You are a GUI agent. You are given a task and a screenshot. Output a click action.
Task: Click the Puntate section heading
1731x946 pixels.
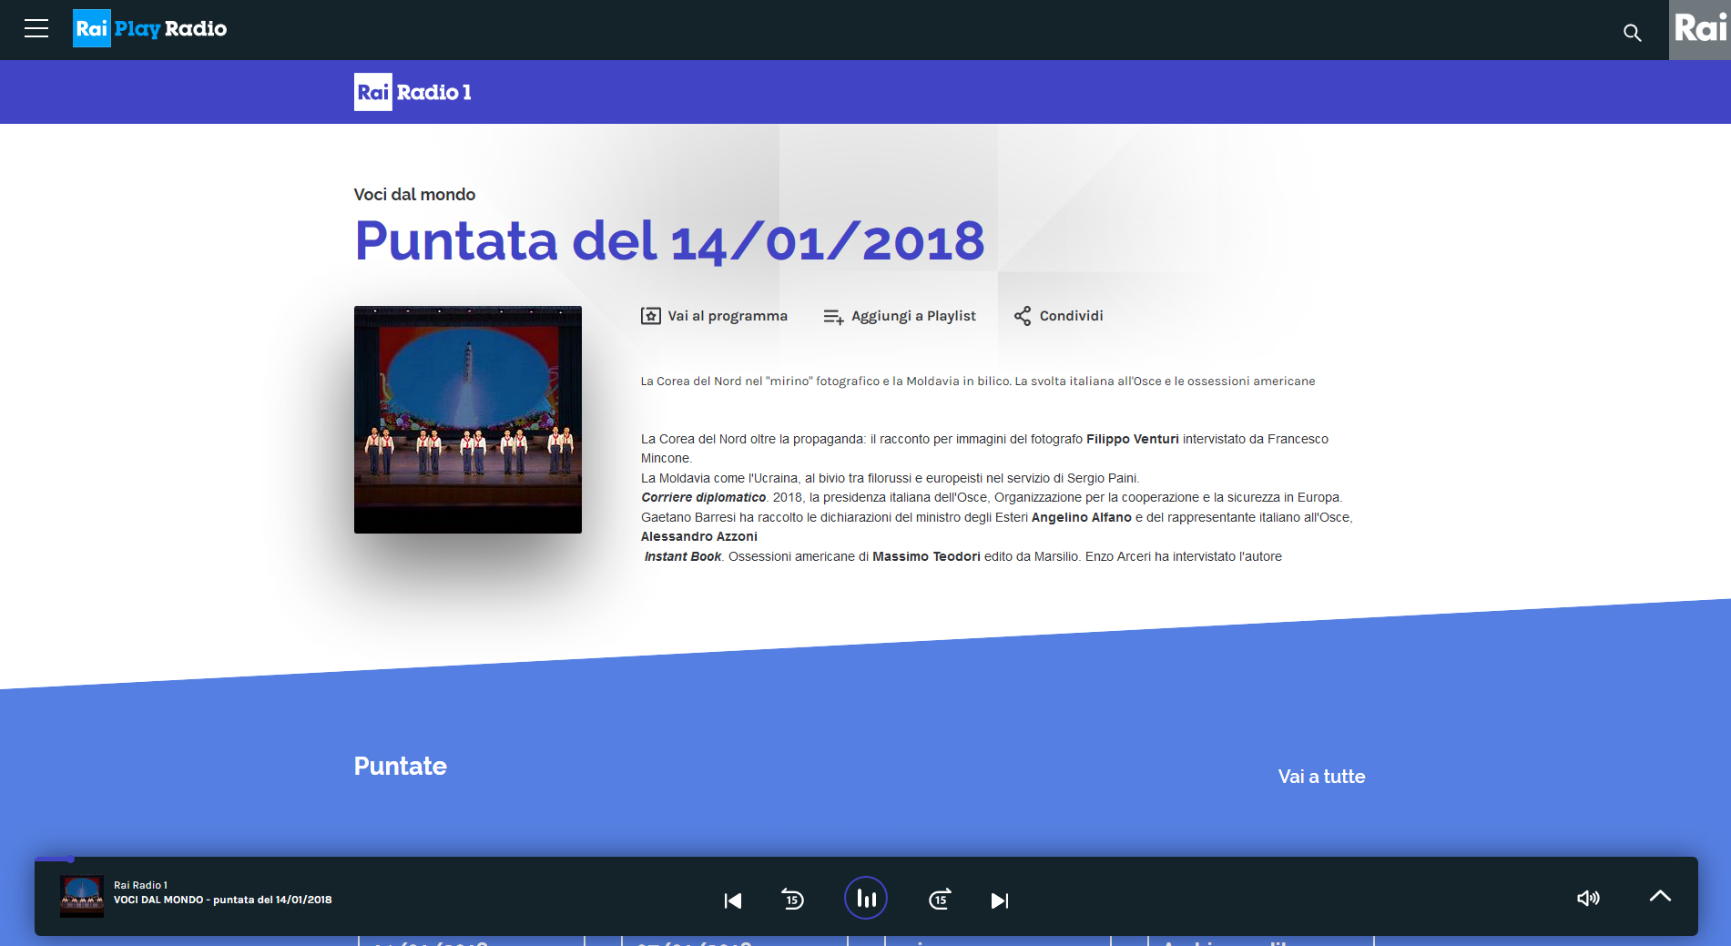pos(400,767)
